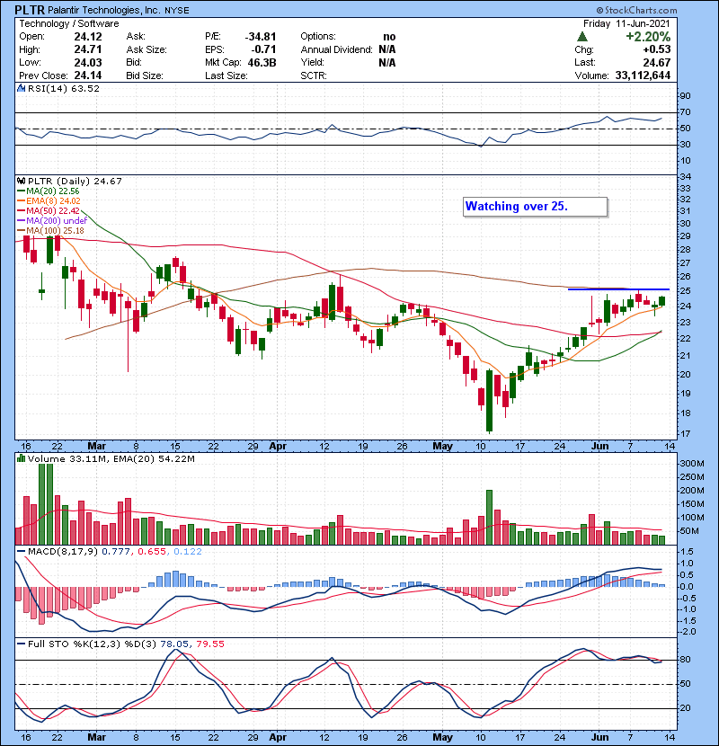Click the green up-triangle beside +2.20%
The width and height of the screenshot is (719, 746).
[x=582, y=36]
